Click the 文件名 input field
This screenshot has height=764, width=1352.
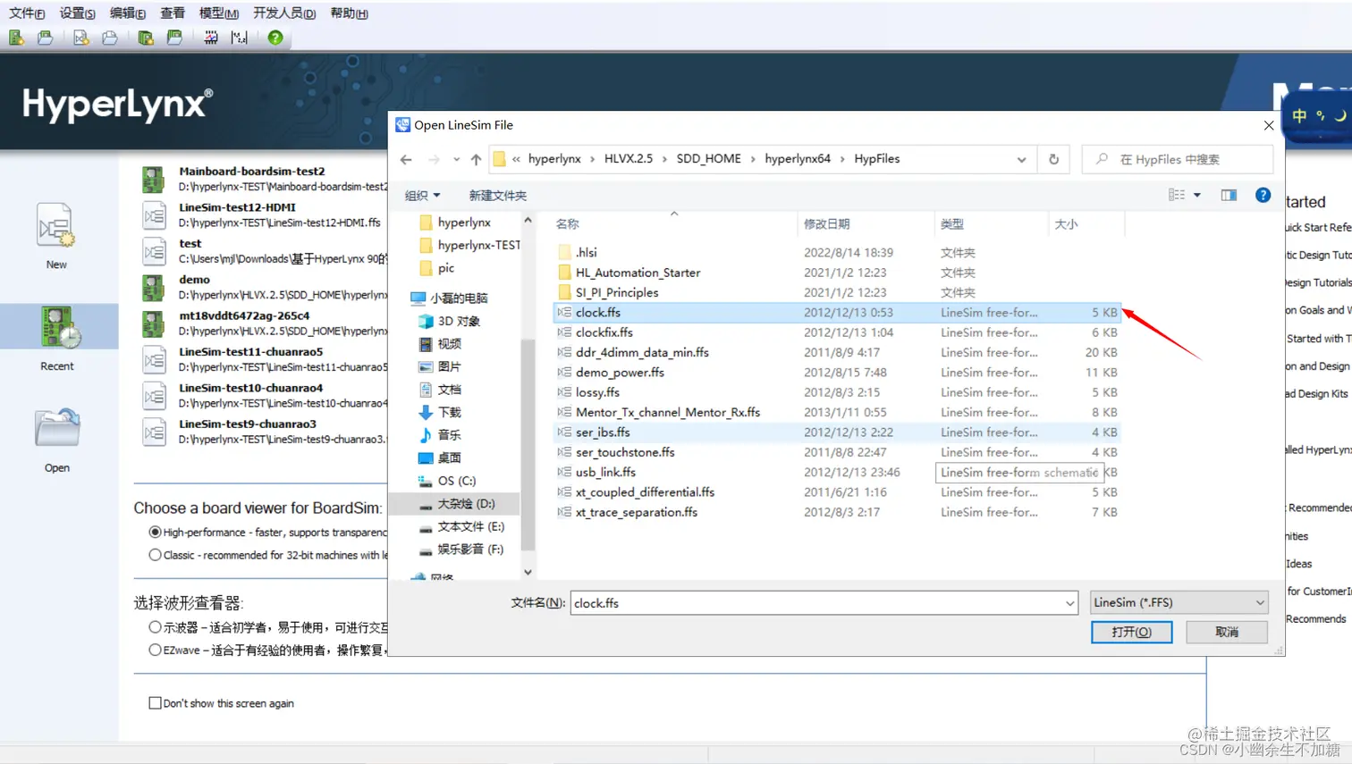(815, 603)
